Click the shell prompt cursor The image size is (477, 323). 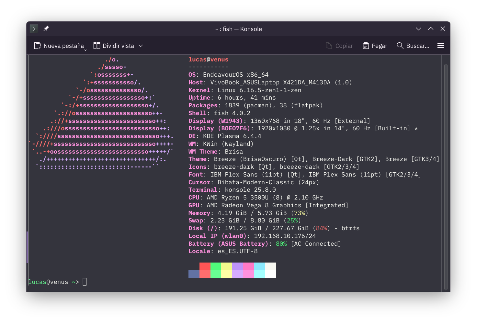85,282
